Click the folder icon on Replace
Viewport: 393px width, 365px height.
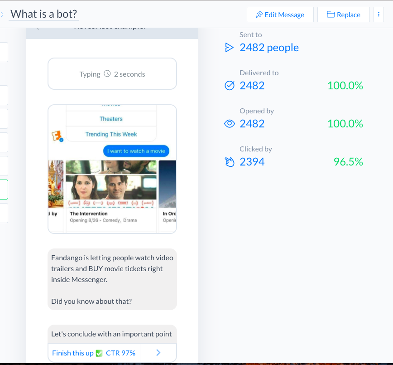(331, 15)
